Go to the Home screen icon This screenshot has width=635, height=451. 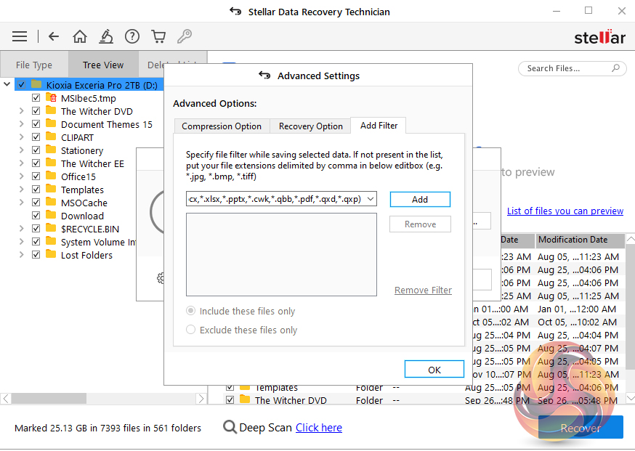pyautogui.click(x=80, y=36)
